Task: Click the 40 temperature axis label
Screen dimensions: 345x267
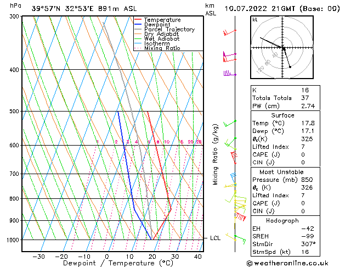Action: coord(198,257)
